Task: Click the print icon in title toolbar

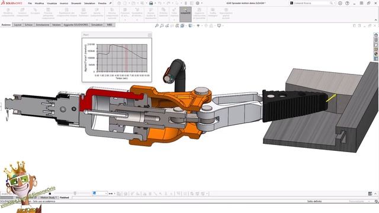Action: pyautogui.click(x=151, y=3)
